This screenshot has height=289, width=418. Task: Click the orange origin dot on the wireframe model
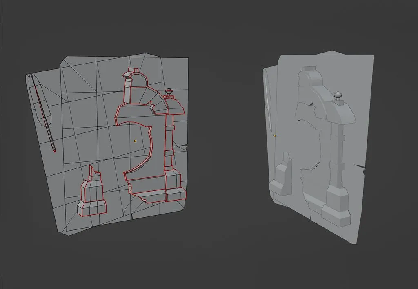pyautogui.click(x=135, y=141)
